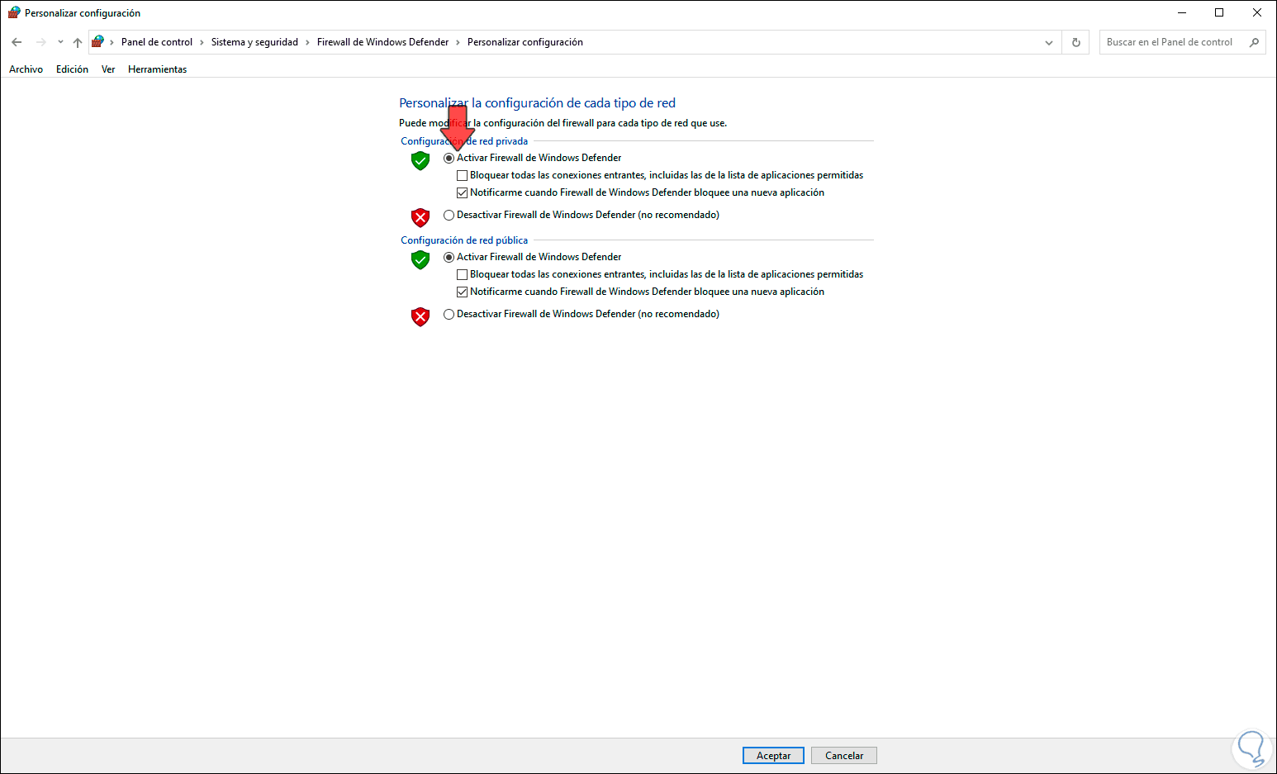Click the 'Configuración de red pública' heading

click(464, 240)
